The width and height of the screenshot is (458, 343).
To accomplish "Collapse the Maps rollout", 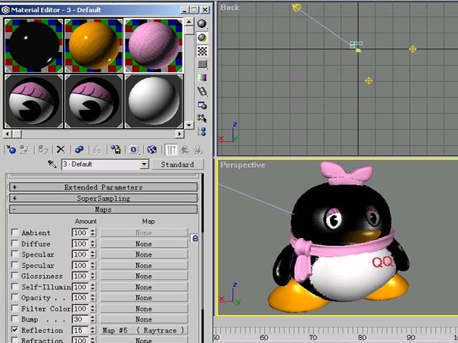I will pos(103,209).
